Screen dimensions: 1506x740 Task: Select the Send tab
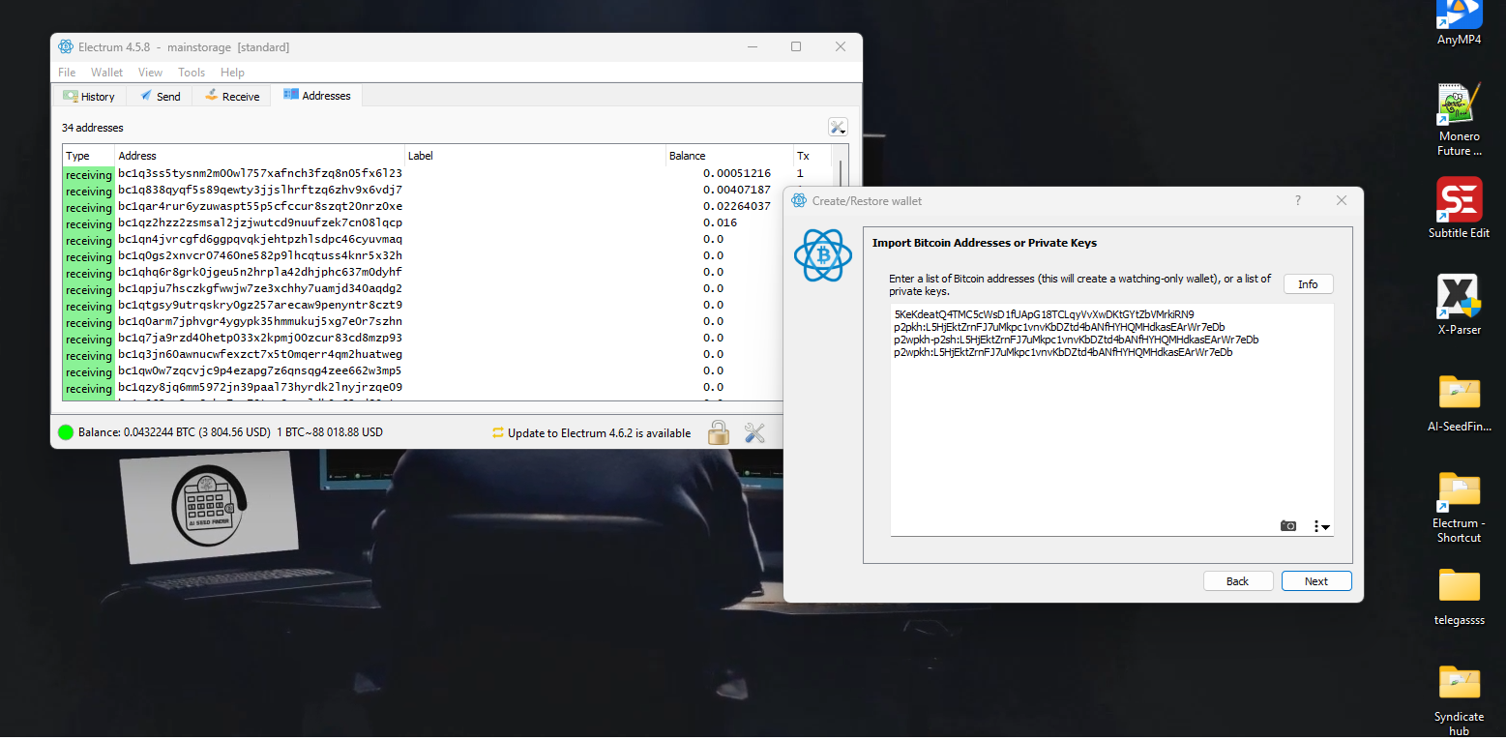coord(160,96)
